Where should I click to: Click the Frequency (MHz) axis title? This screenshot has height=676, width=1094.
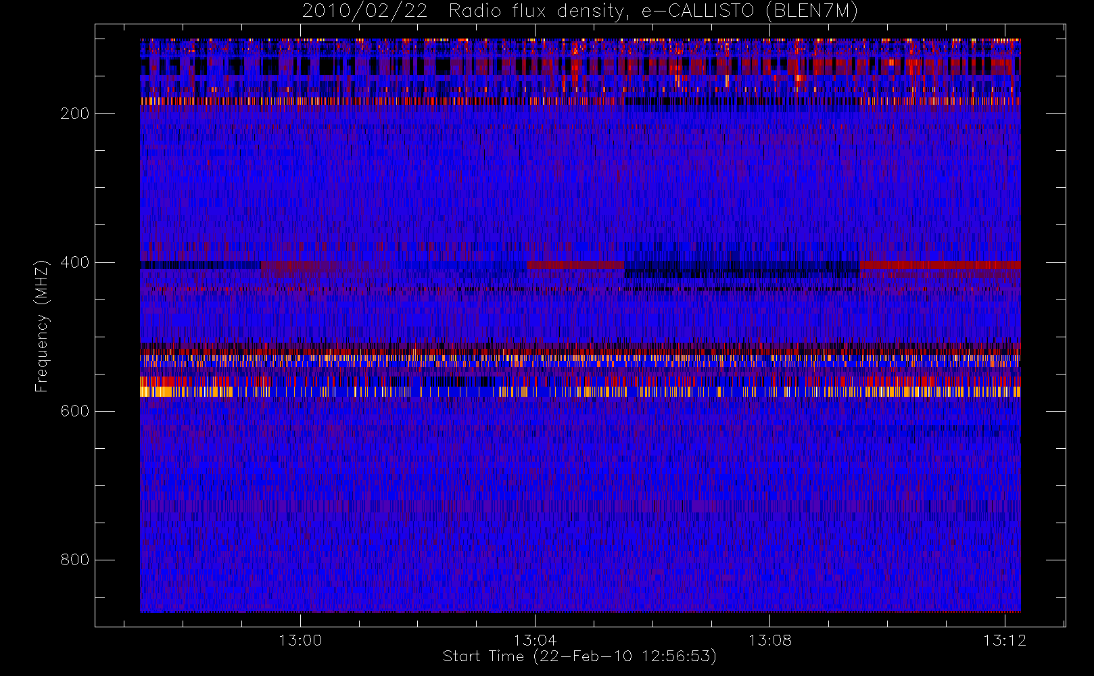click(x=42, y=326)
